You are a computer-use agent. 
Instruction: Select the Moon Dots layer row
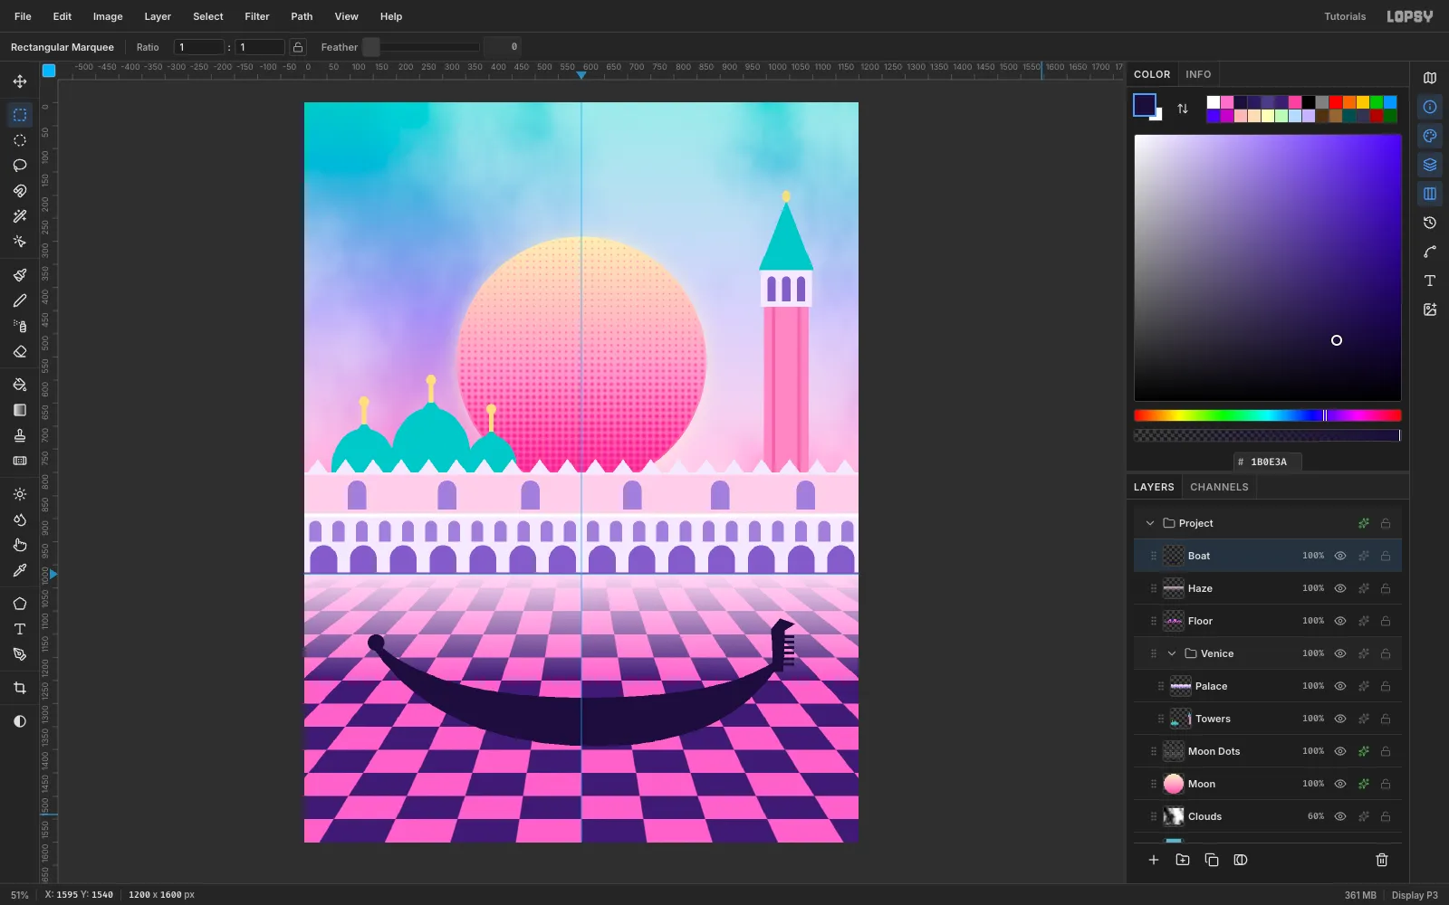[x=1268, y=751]
